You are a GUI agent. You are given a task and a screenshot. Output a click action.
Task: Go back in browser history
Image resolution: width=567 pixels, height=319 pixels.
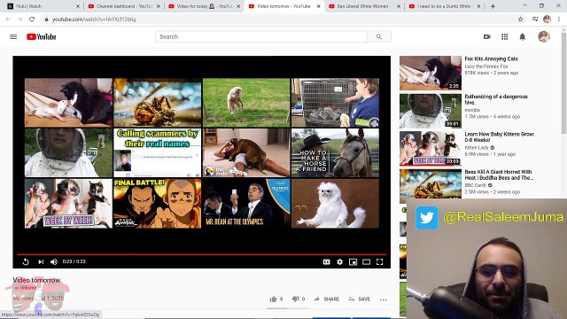point(8,19)
